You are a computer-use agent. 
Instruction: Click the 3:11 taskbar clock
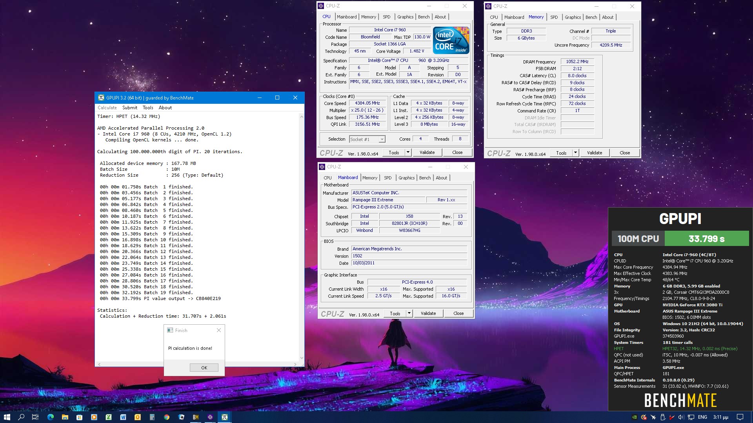pyautogui.click(x=720, y=417)
